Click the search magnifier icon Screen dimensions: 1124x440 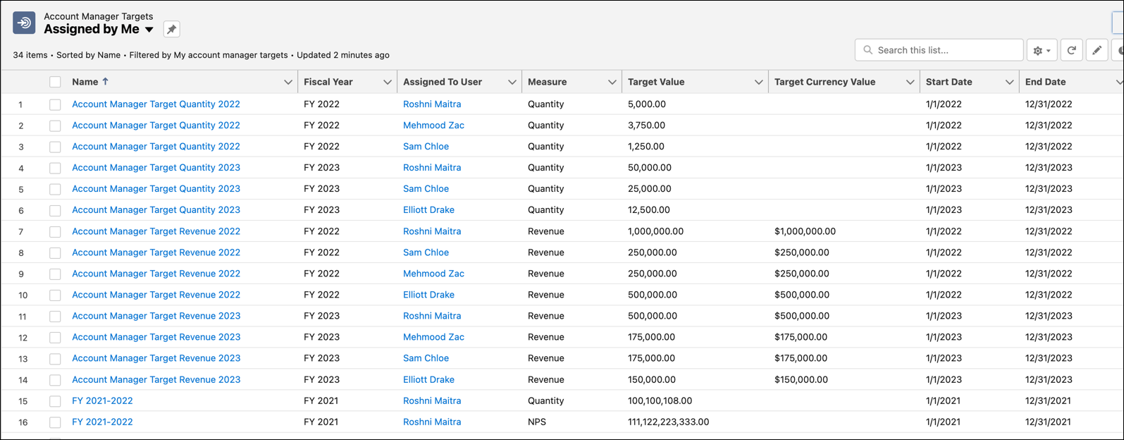pyautogui.click(x=868, y=50)
